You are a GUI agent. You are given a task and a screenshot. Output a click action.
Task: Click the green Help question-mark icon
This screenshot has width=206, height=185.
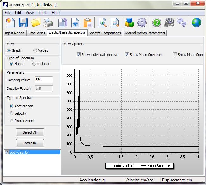157,23
